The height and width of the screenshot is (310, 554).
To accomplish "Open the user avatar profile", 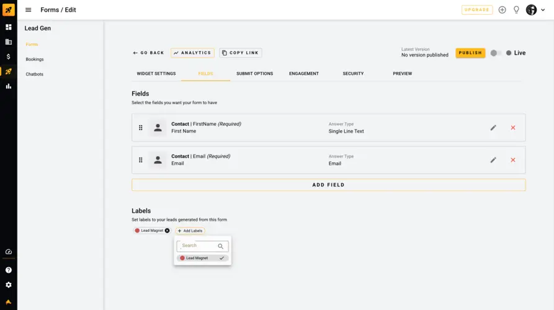I will 531,10.
